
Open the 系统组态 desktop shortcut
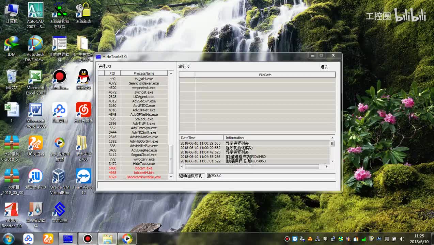tap(83, 14)
